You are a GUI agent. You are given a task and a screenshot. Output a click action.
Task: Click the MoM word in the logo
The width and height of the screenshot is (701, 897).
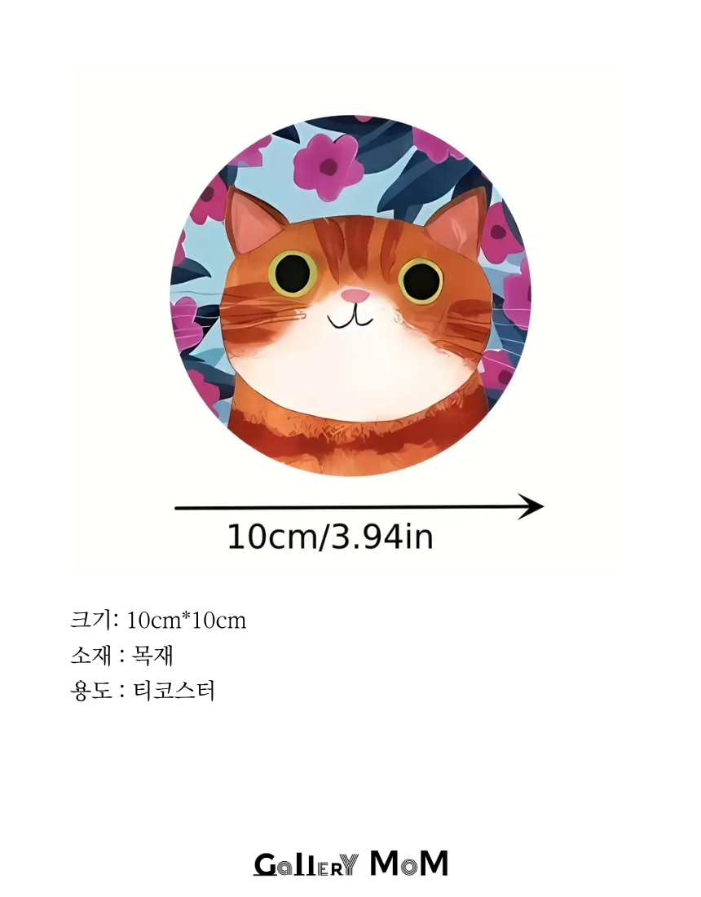tap(409, 864)
